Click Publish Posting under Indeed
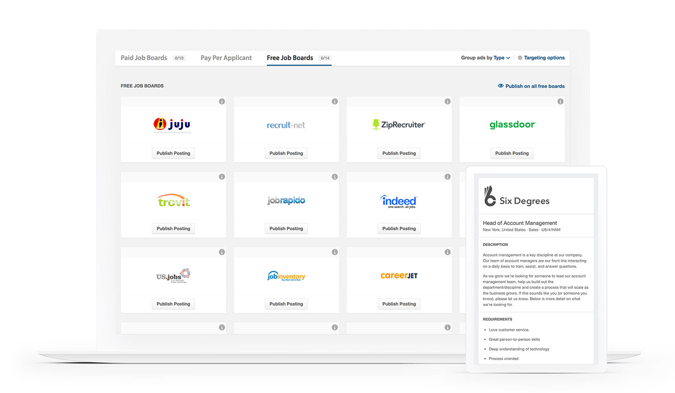The width and height of the screenshot is (675, 393). [x=399, y=229]
